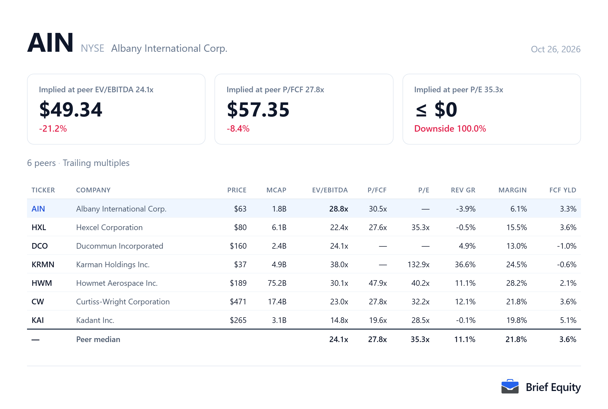Click the Trailing multiples subtitle
608x409 pixels.
click(96, 163)
